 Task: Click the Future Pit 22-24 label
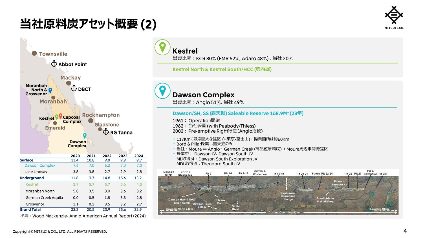pyautogui.click(x=322, y=174)
